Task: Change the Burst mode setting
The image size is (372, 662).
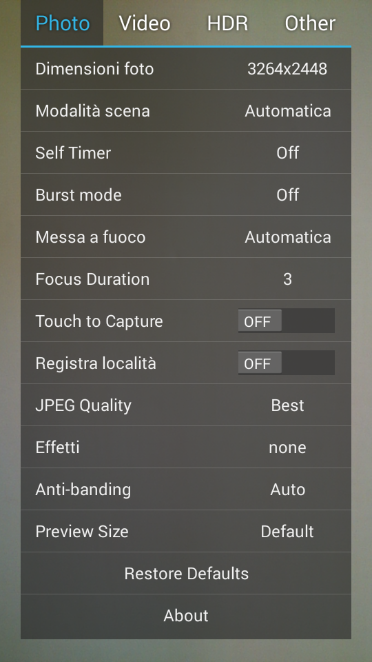Action: [186, 194]
